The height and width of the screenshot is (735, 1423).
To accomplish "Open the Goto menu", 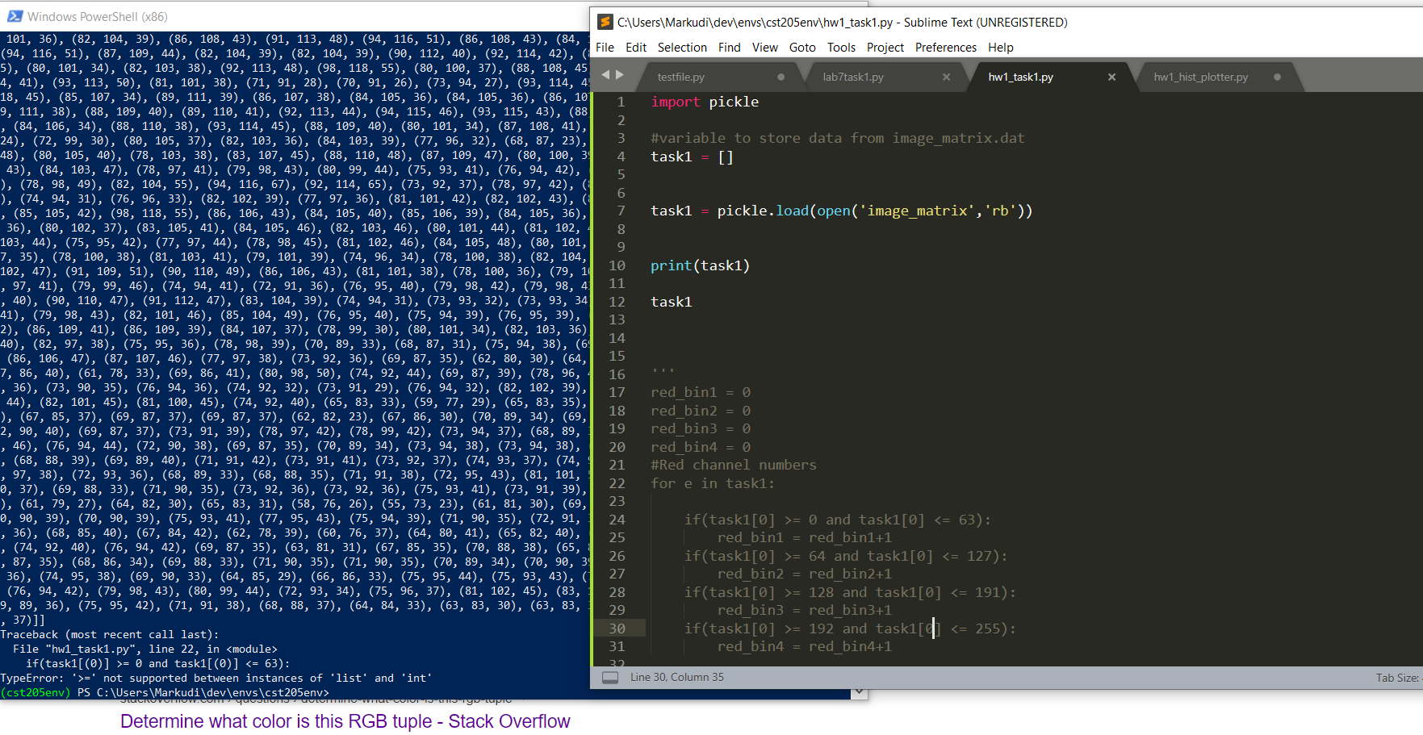I will pos(802,47).
